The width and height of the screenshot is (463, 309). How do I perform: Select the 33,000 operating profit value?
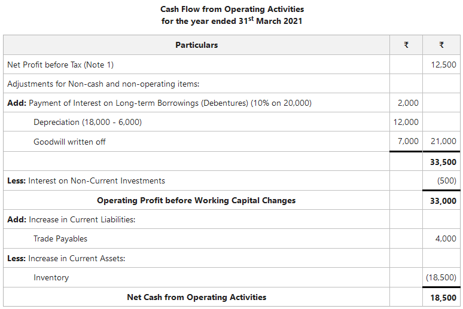point(443,201)
